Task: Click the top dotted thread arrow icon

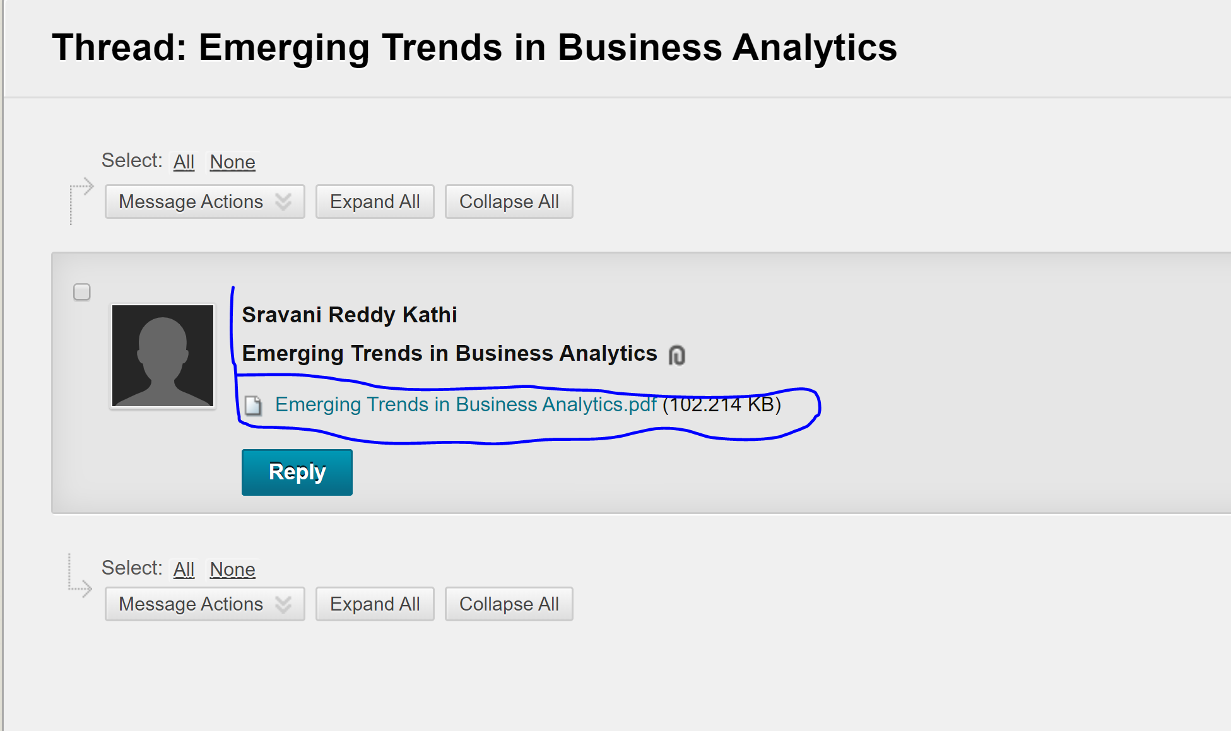Action: tap(81, 201)
